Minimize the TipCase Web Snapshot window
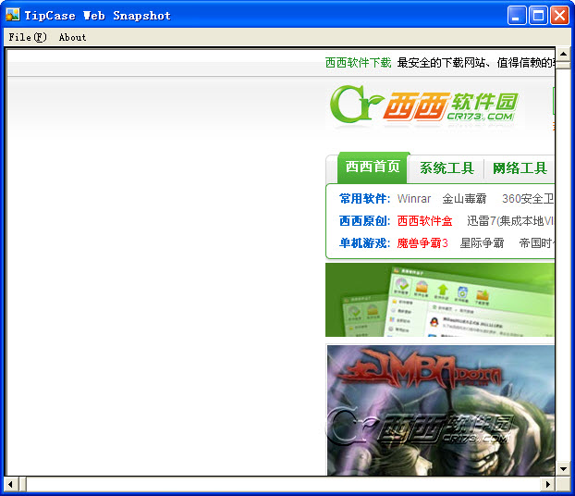575x496 pixels. coord(517,16)
